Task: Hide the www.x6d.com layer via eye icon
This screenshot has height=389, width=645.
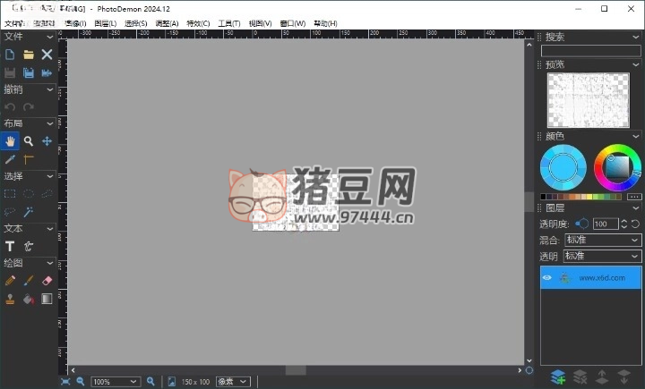Action: [x=546, y=278]
